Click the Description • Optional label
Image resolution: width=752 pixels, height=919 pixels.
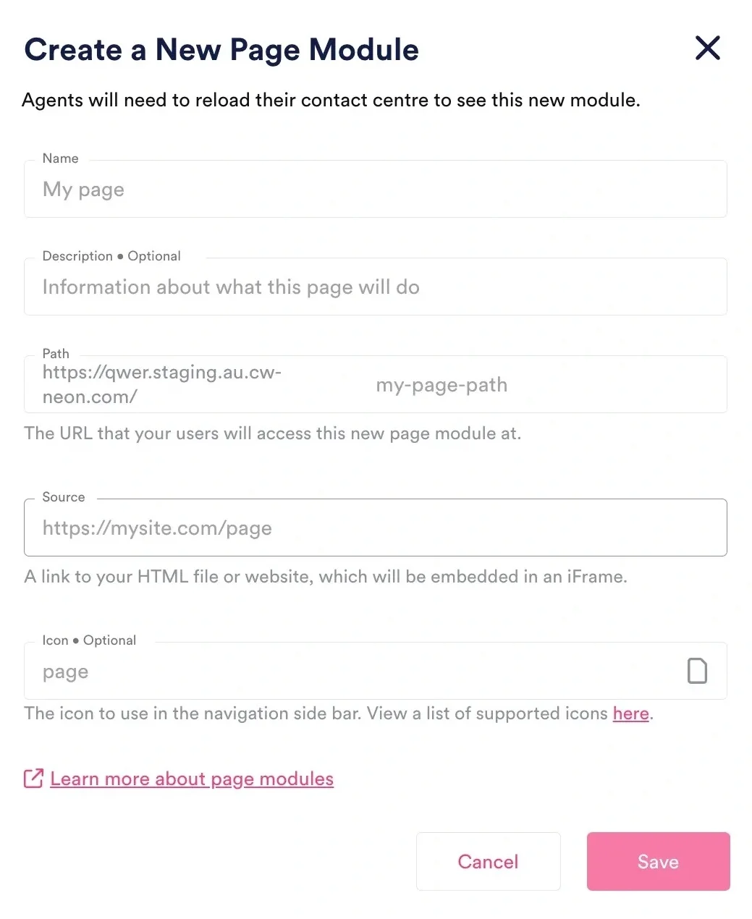click(x=111, y=256)
